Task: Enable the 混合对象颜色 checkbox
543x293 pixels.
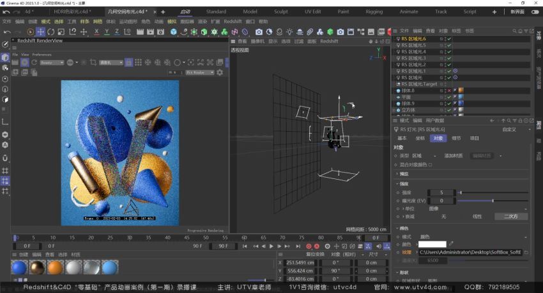Action: coord(431,164)
